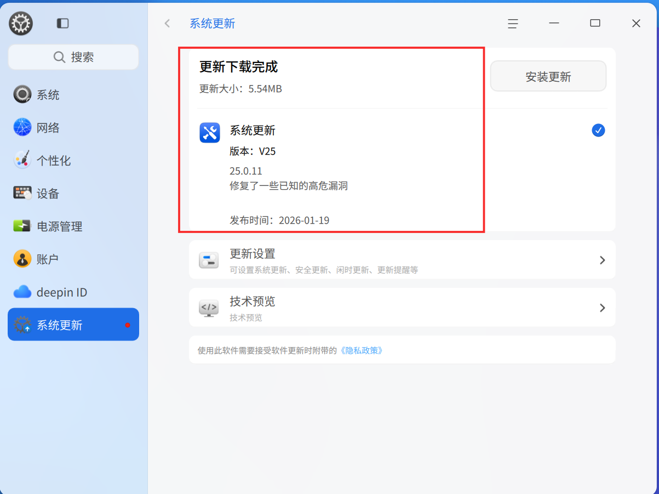The image size is (659, 494).
Task: Click the 个性化 paintbrush icon
Action: [22, 160]
